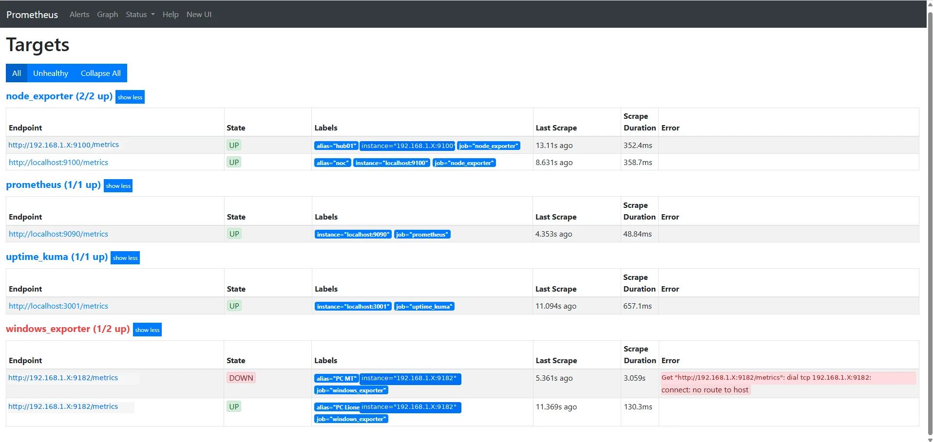Click the UP badge in PC Lione row
Screen dimensions: 933x442
click(234, 406)
